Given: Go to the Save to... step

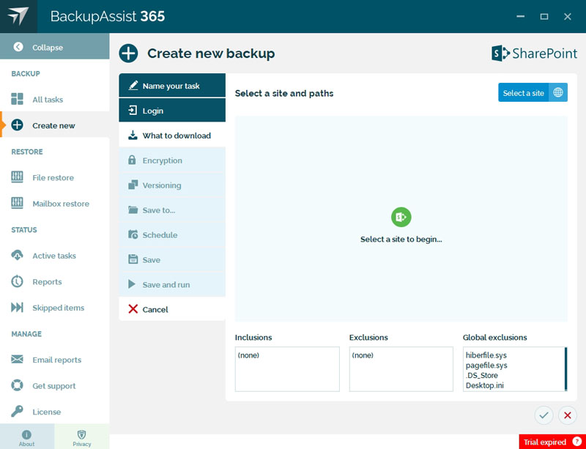Looking at the screenshot, I should [x=172, y=210].
